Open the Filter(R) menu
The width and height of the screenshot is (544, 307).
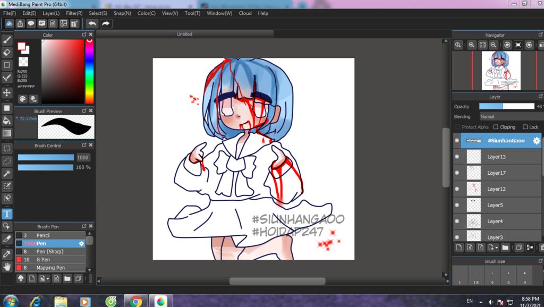(74, 13)
